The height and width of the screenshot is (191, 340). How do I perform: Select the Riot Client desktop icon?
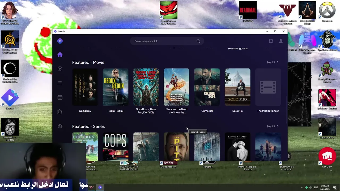click(x=327, y=158)
